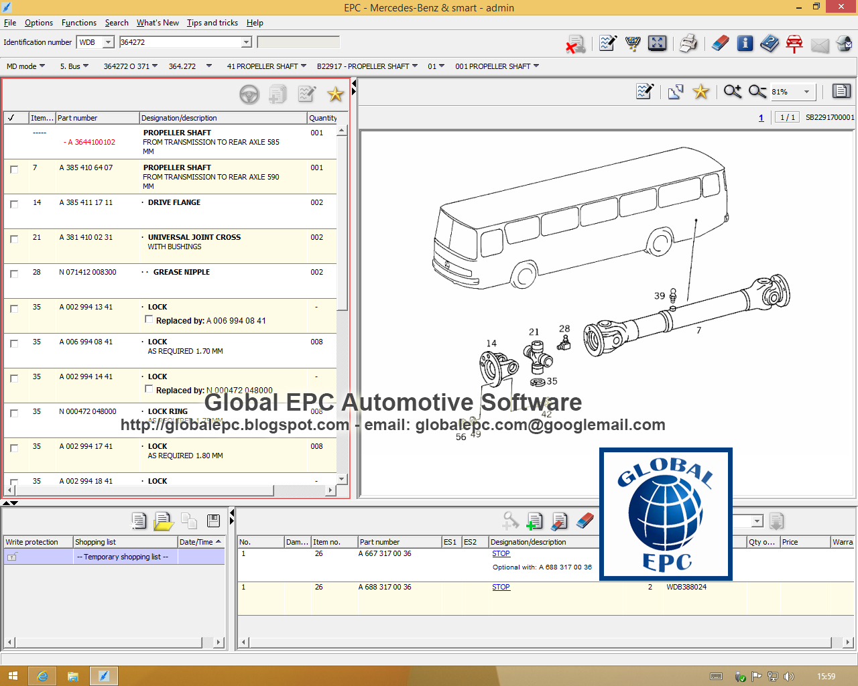
Task: Open the 81% zoom level dropdown
Action: tap(806, 92)
